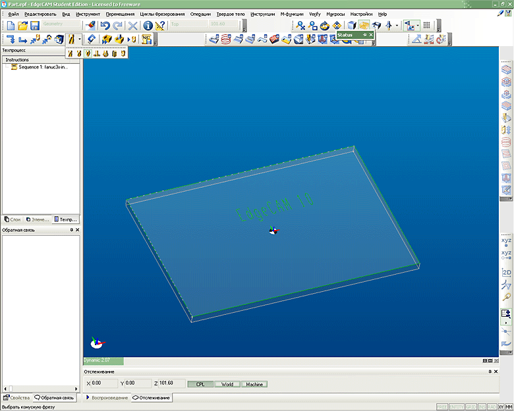514x411 pixels.
Task: Click the X coordinate field
Action: tap(104, 383)
